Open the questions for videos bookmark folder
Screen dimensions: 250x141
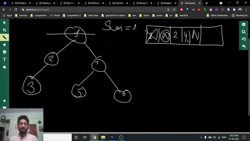[x=113, y=15]
